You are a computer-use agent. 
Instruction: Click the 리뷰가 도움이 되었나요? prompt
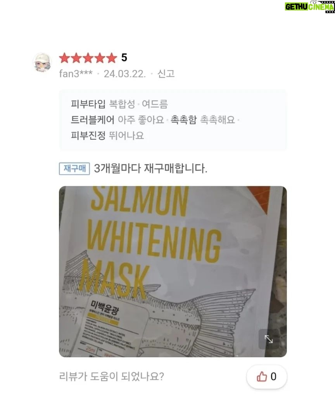coord(111,376)
